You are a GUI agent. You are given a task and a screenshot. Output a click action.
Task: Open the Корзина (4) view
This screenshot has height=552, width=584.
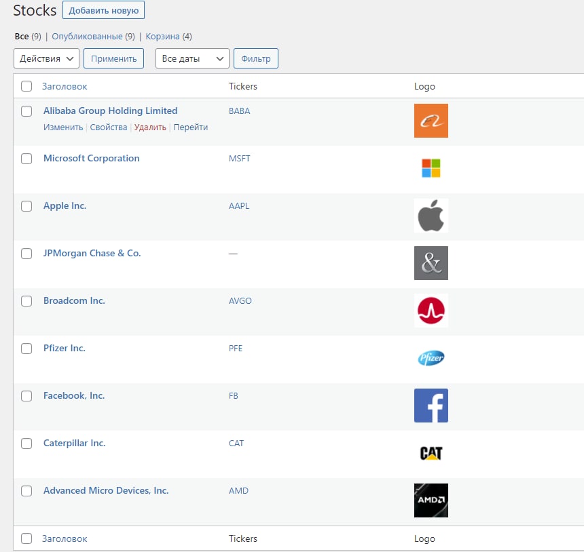coord(168,37)
